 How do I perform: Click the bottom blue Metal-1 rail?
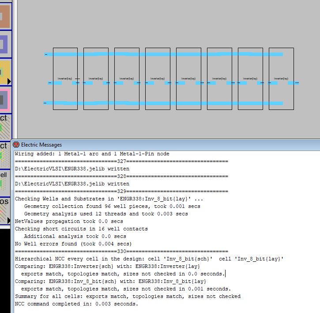163,103
